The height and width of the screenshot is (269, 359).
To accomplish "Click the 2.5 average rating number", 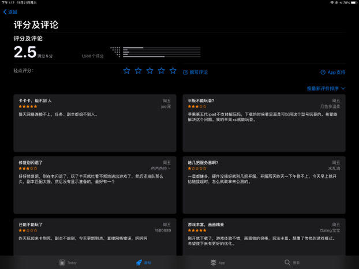I will (x=25, y=52).
